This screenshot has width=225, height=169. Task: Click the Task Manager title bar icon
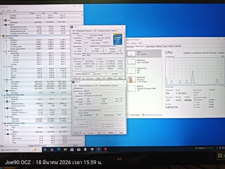127,40
